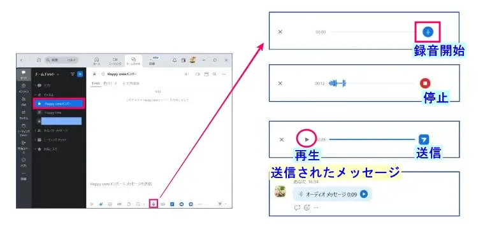Click the 00:12 recording waveform track

click(x=372, y=83)
